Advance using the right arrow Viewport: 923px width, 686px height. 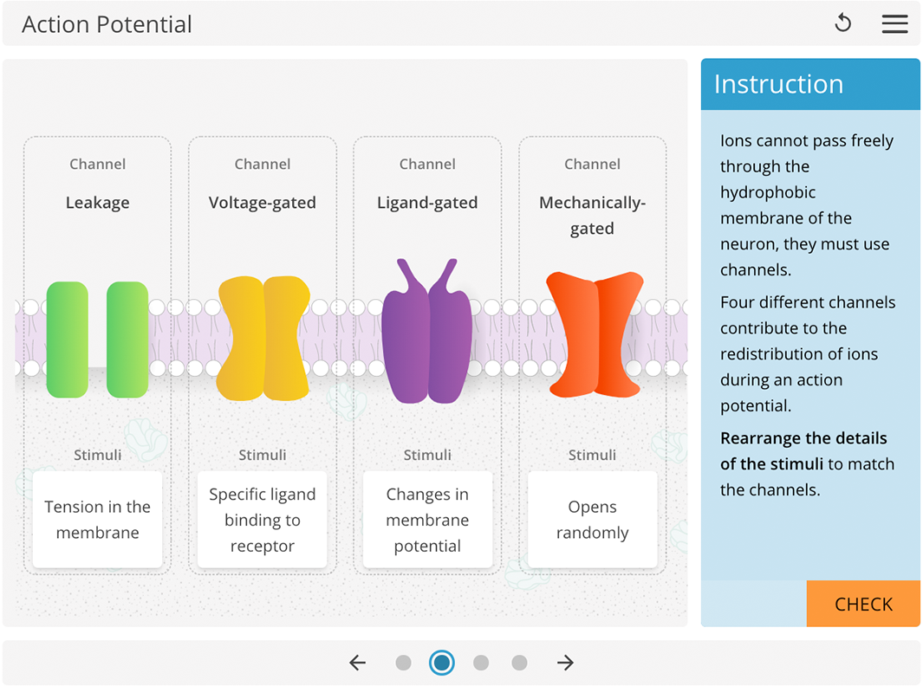point(565,663)
